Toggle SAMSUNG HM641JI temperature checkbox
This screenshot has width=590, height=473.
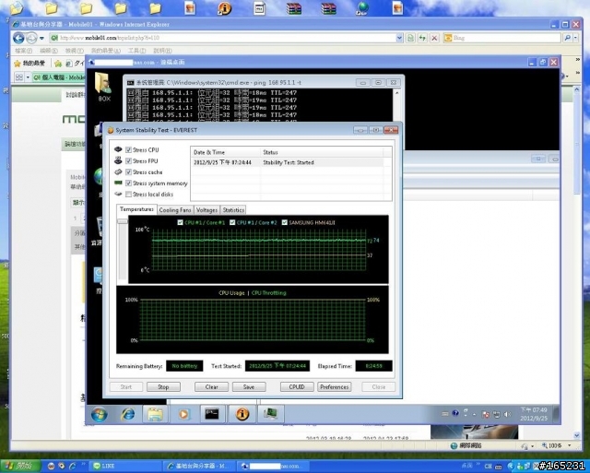tap(285, 222)
